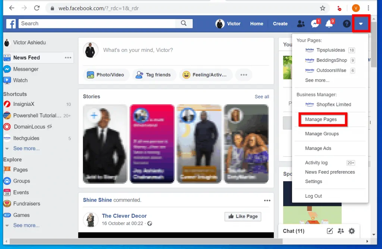Click the Facebook logo icon
Image resolution: width=382 pixels, height=249 pixels.
(x=11, y=23)
